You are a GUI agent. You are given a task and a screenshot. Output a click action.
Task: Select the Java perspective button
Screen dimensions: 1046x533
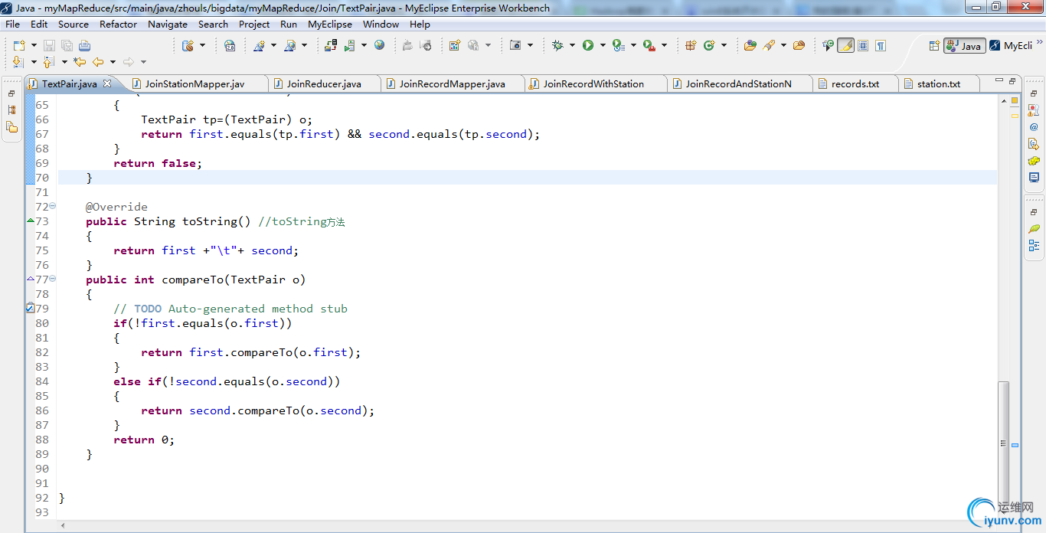coord(964,46)
